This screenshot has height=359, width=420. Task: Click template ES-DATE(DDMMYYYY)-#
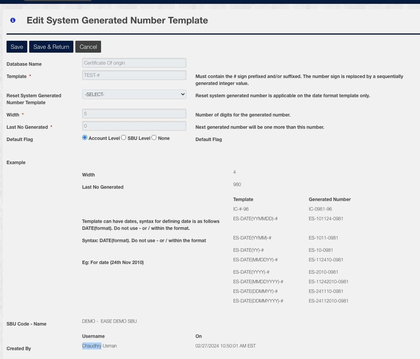pos(258,301)
